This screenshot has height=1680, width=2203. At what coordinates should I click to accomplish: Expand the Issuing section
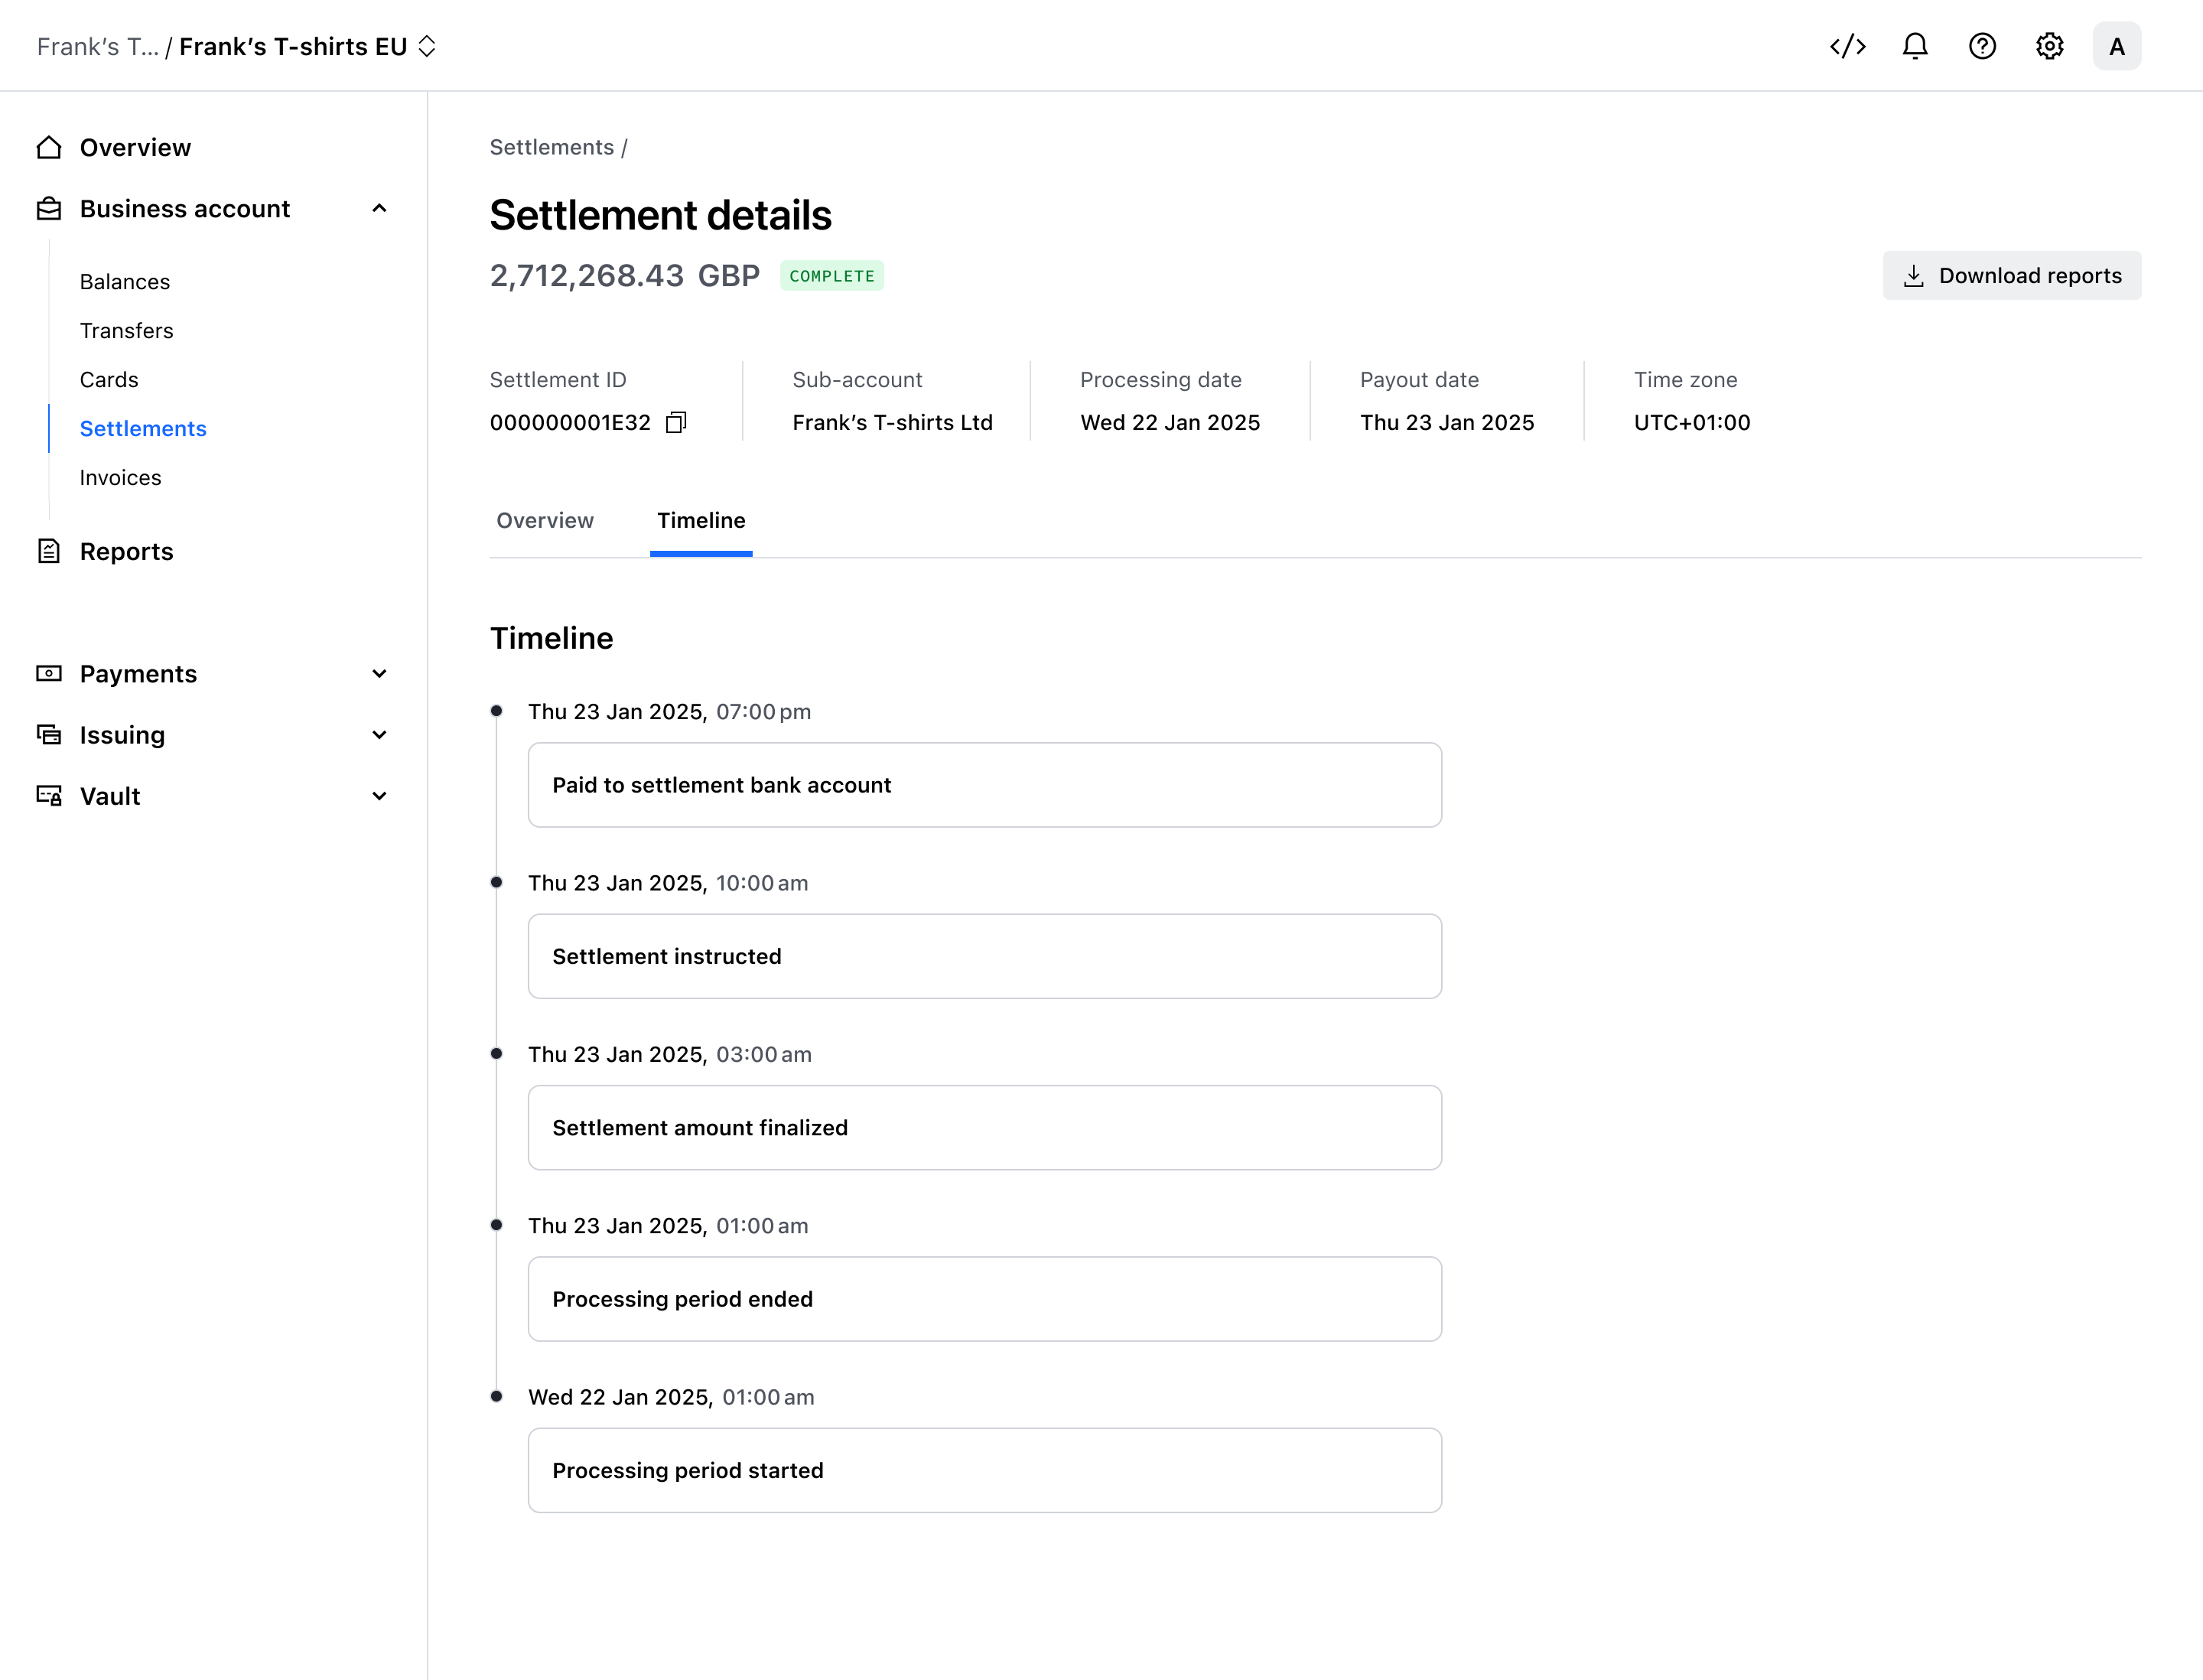(x=379, y=734)
